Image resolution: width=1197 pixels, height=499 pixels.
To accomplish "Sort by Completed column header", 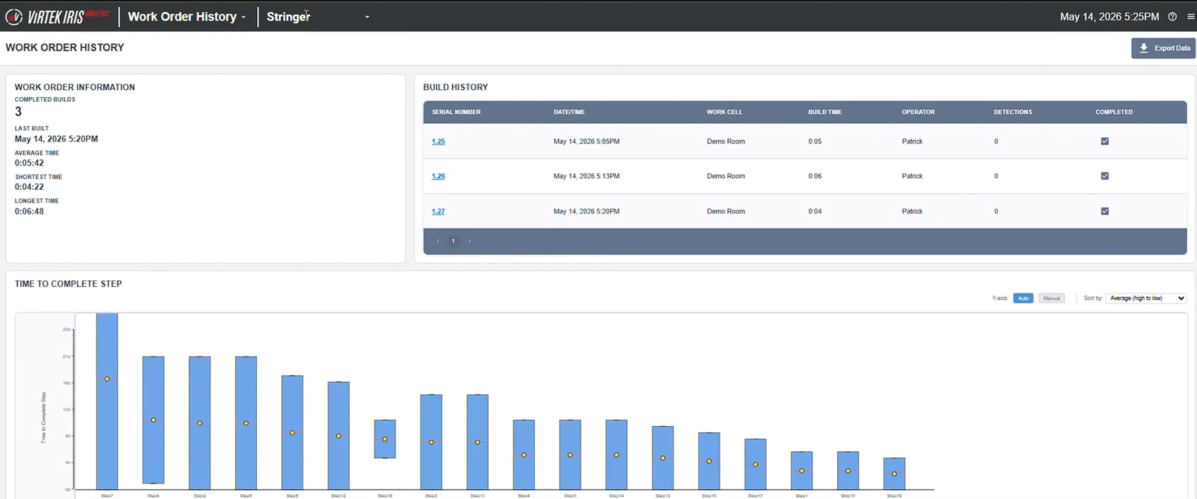I will pyautogui.click(x=1114, y=112).
